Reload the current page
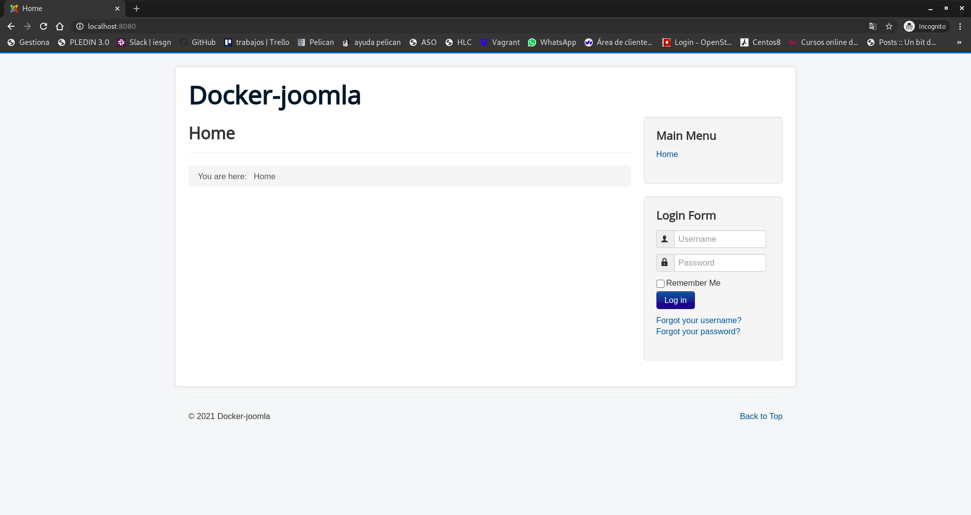 [43, 26]
